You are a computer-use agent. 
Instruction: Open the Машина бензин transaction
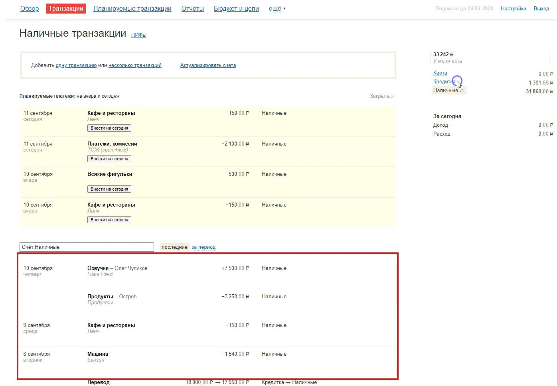click(98, 354)
